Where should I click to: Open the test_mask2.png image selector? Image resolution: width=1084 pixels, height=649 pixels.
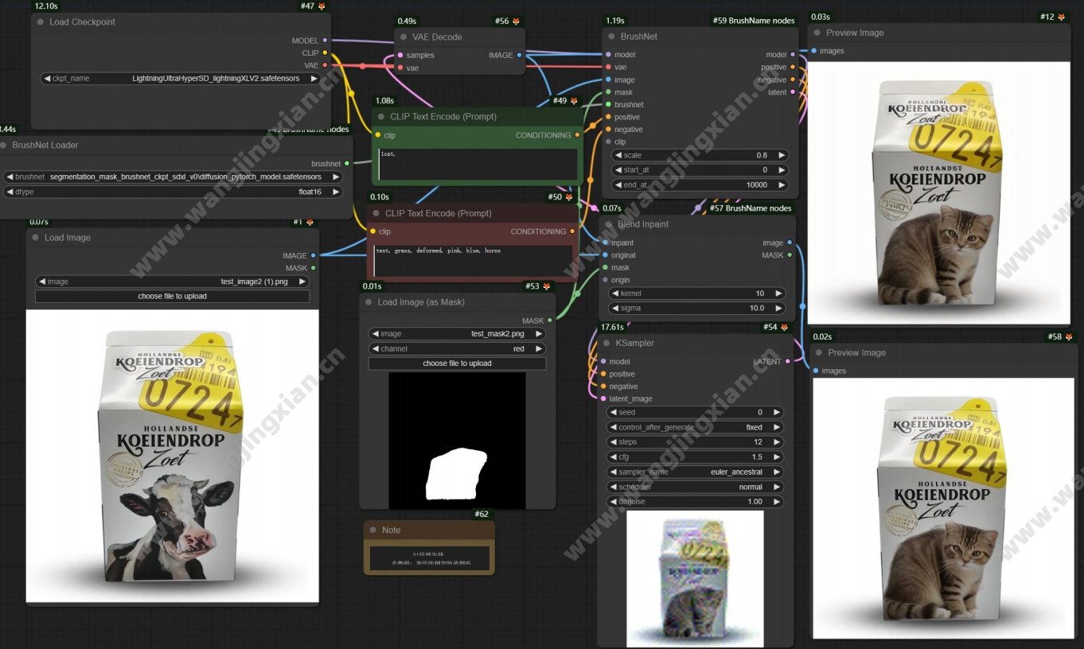point(457,334)
